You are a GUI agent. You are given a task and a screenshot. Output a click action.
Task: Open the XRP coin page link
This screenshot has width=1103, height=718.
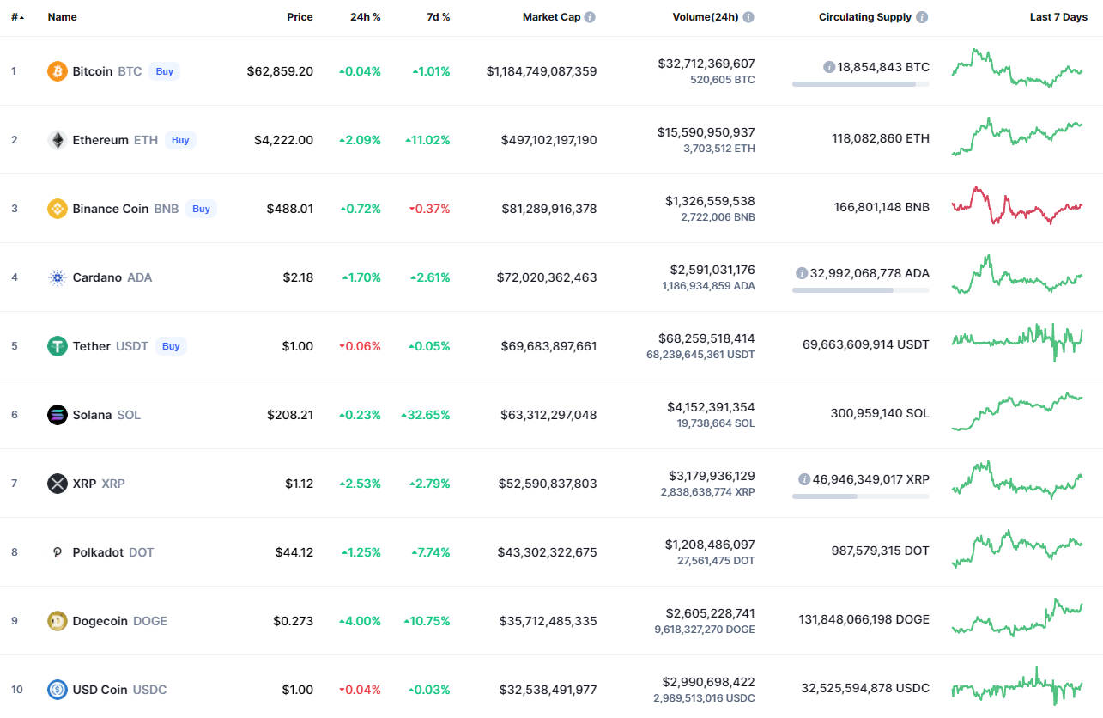(x=84, y=484)
